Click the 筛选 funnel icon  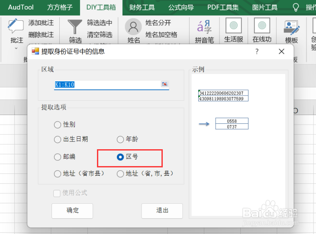pyautogui.click(x=75, y=27)
